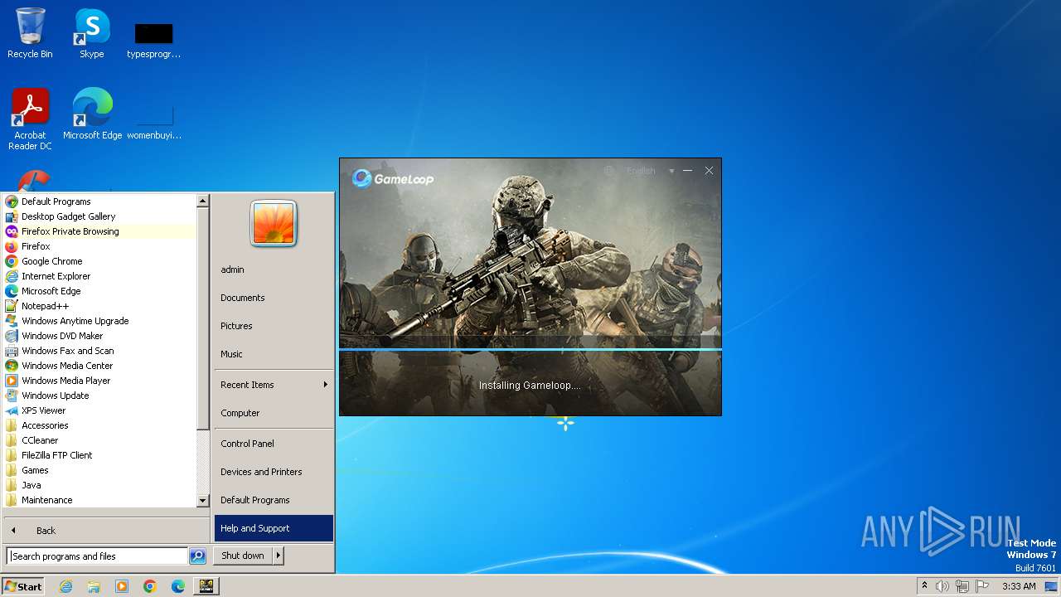Open the English language dropdown in GameLoop
Viewport: 1061px width, 597px height.
click(x=651, y=171)
